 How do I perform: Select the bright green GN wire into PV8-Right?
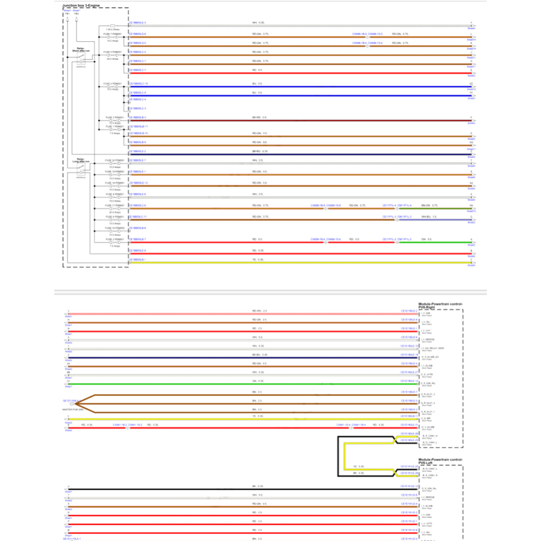point(238,383)
